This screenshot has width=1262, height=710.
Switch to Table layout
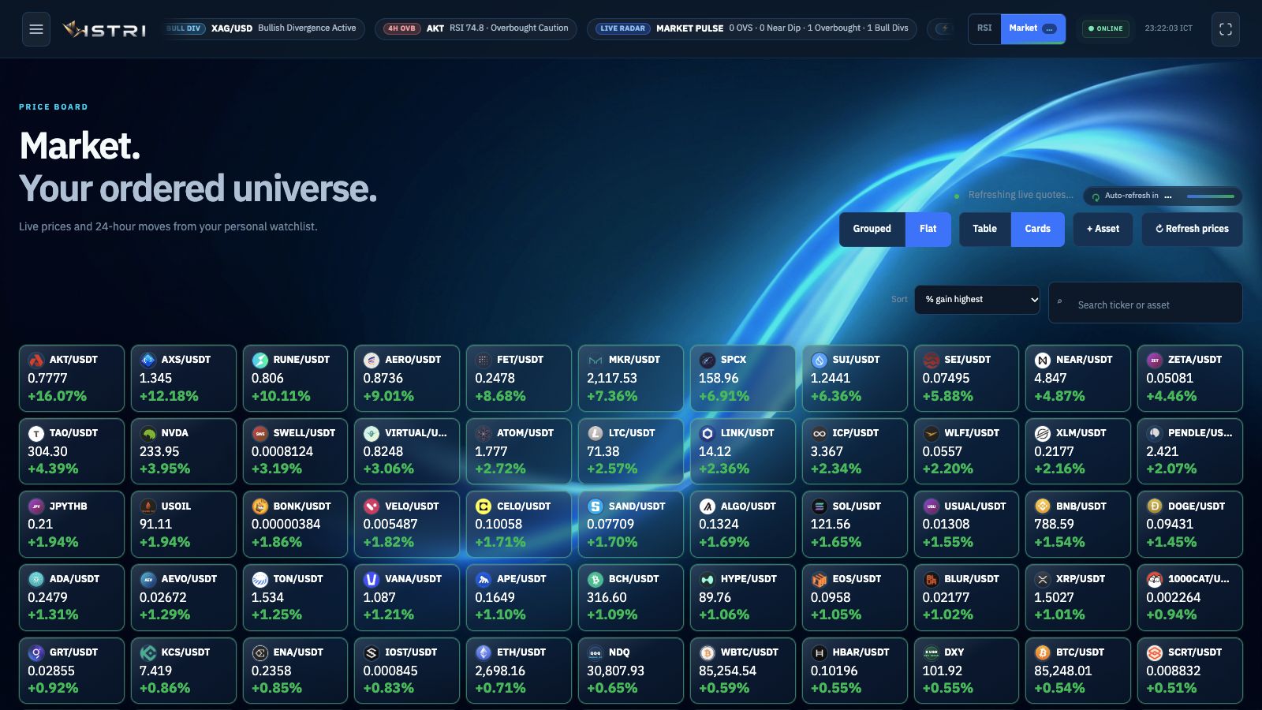984,229
